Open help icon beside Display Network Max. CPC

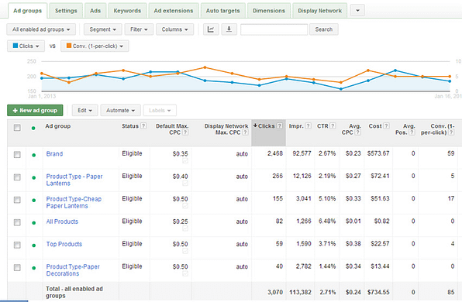(x=245, y=132)
